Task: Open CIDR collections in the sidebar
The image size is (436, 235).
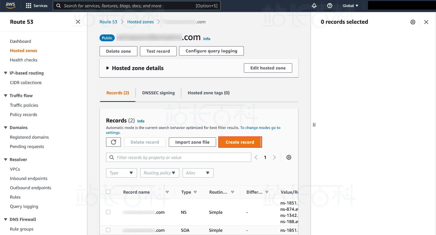Action: [26, 83]
